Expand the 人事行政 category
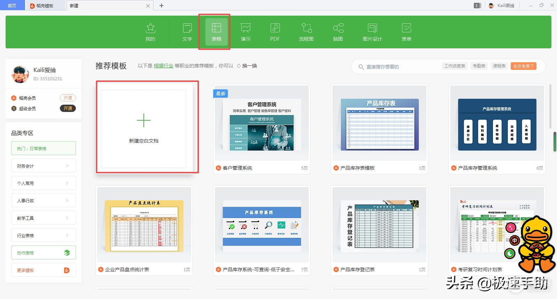 (x=44, y=201)
